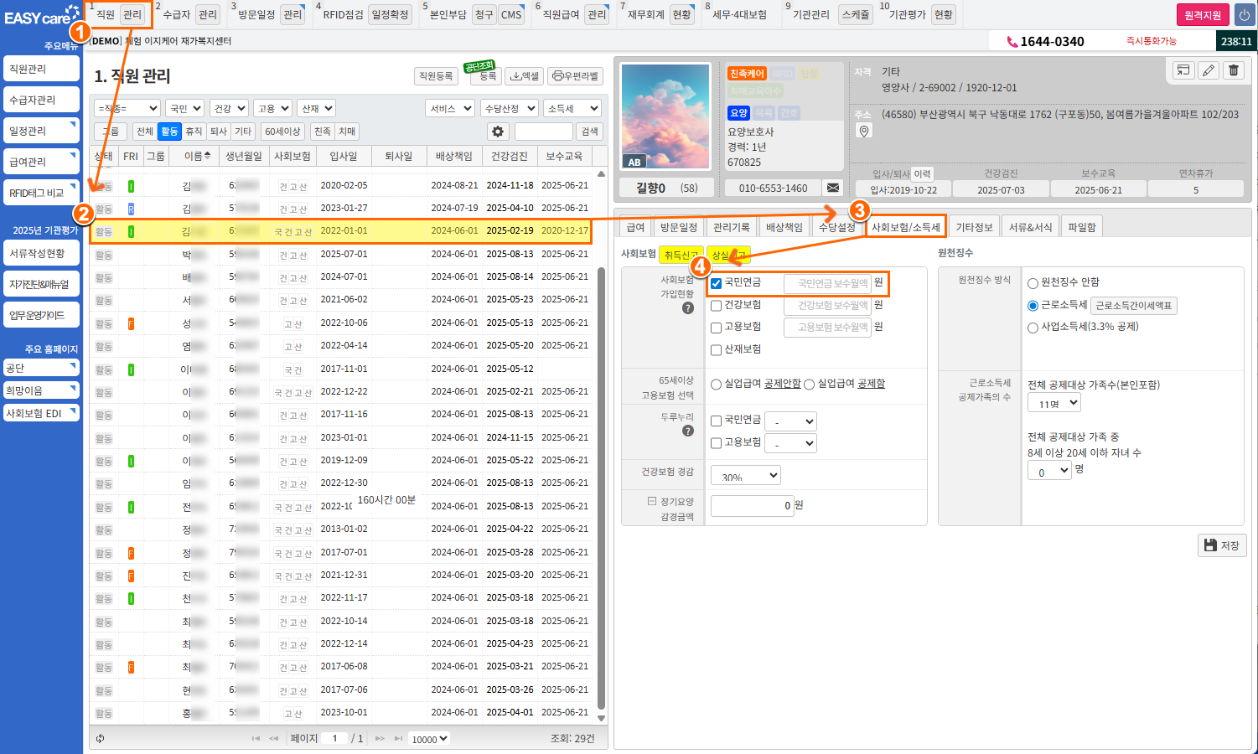The width and height of the screenshot is (1258, 754).
Task: Click the map pin address icon
Action: (x=864, y=131)
